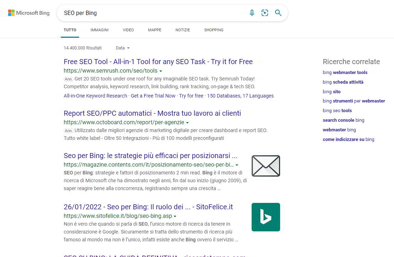
Task: Expand arrow beside octoboard.com URL
Action: 187,123
